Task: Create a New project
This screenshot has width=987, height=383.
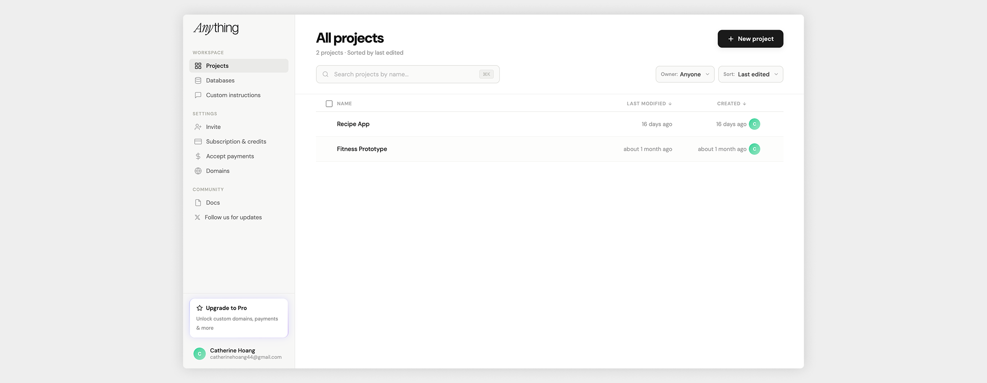Action: (750, 39)
